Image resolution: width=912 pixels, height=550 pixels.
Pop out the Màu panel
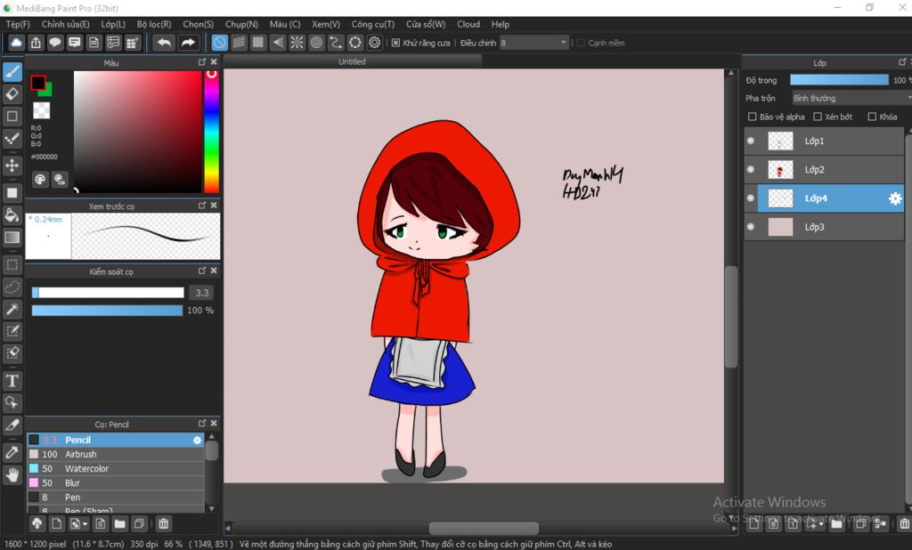click(x=202, y=62)
